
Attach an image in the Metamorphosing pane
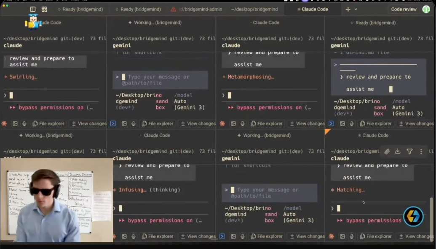[233, 123]
